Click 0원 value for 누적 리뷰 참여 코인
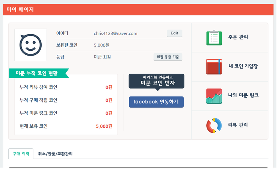The height and width of the screenshot is (175, 278). [109, 87]
